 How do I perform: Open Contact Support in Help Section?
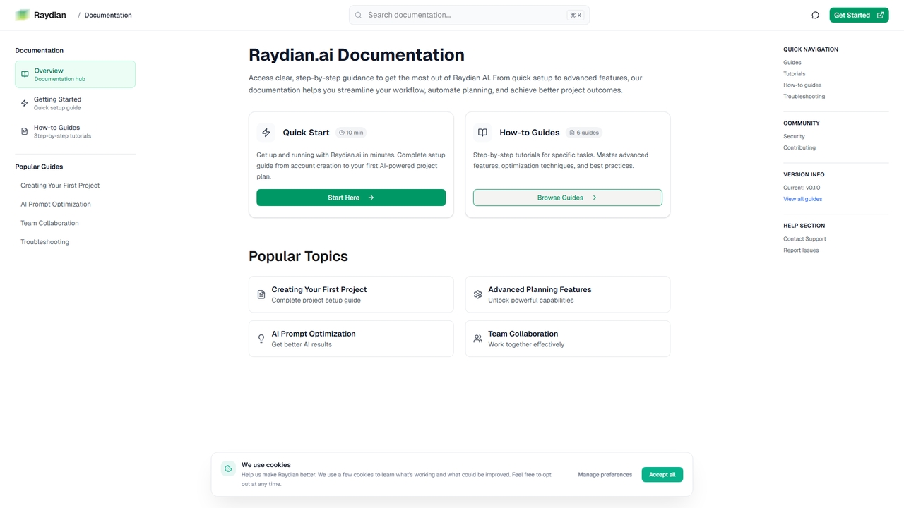(x=804, y=239)
